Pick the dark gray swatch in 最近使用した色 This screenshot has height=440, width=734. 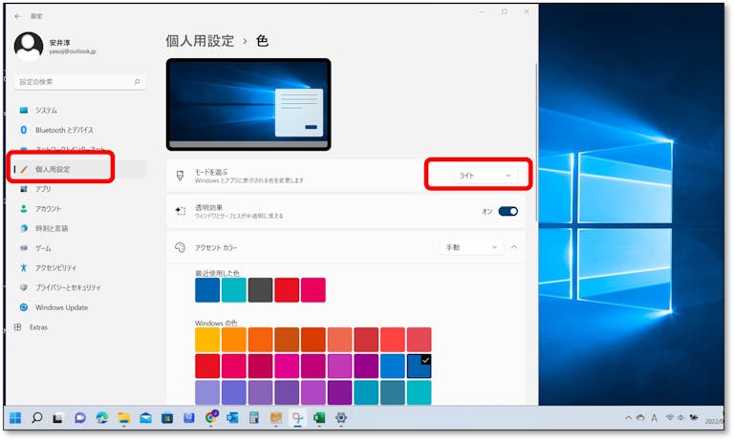click(x=260, y=290)
